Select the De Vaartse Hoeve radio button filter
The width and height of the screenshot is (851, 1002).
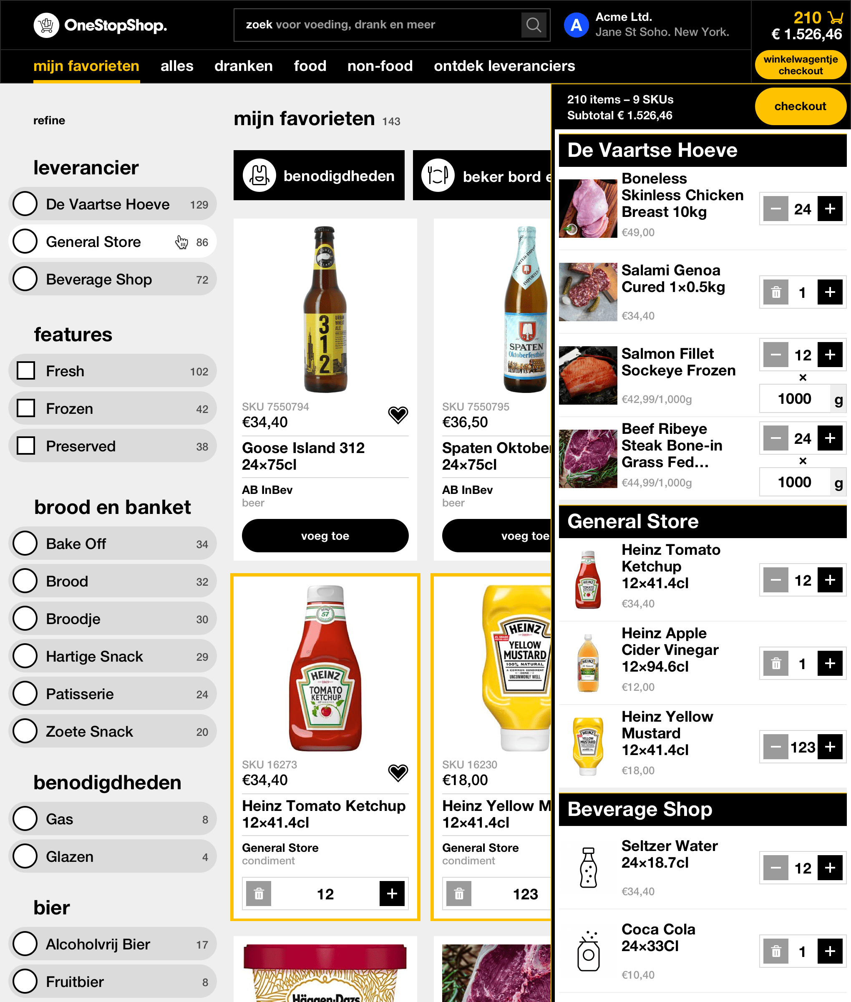point(25,204)
